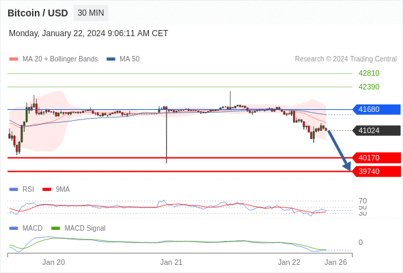
Task: Click the RSI legend label
Action: [28, 190]
